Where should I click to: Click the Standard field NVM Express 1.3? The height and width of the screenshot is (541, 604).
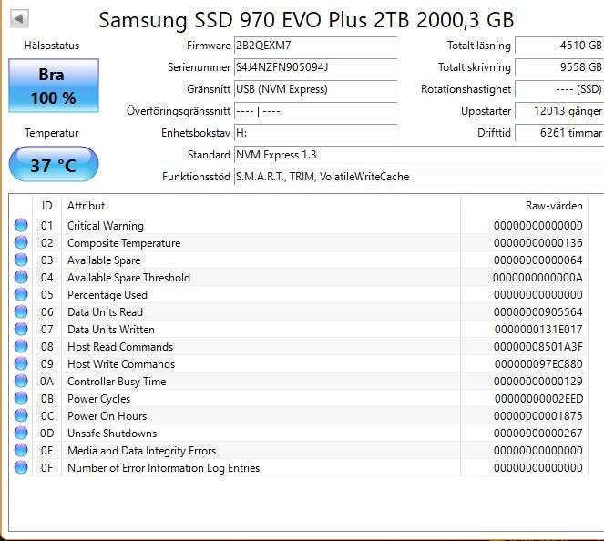click(419, 155)
